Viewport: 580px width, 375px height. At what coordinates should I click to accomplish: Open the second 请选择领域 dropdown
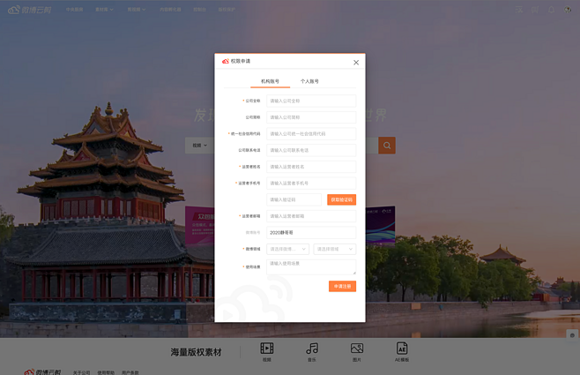point(335,249)
